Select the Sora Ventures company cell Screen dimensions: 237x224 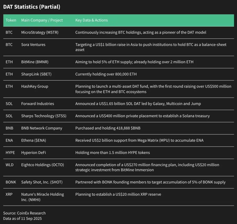coord(33,45)
